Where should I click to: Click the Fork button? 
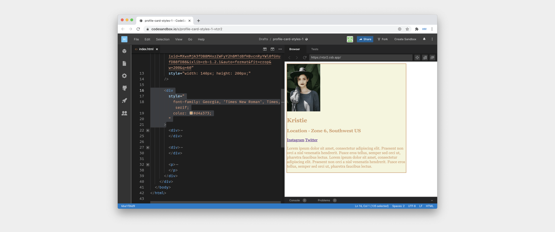click(383, 39)
